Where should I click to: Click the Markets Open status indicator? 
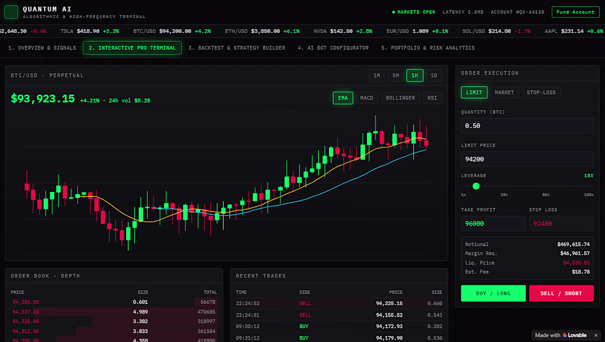pos(414,12)
